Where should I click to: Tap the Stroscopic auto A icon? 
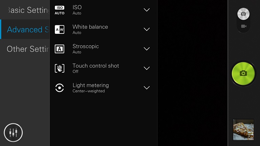[60, 49]
